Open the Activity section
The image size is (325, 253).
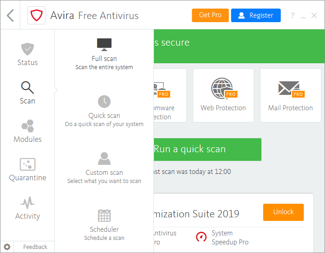pos(28,208)
